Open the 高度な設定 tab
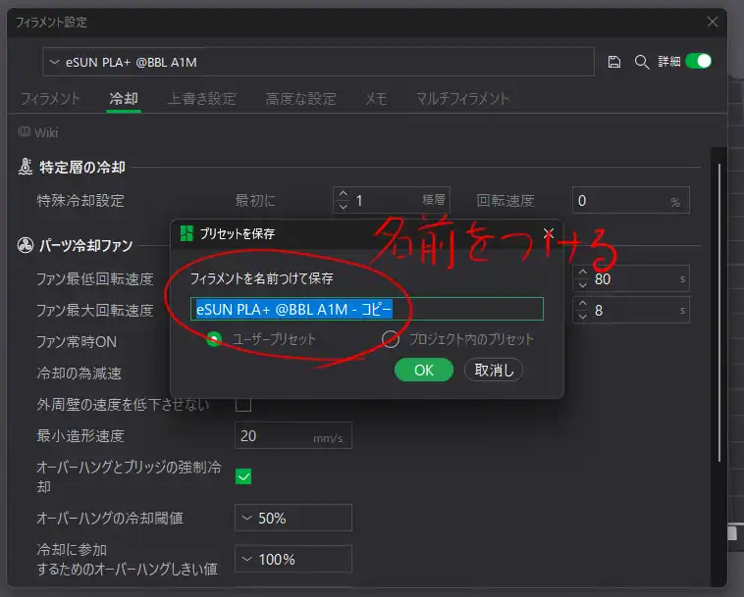Viewport: 744px width, 597px height. tap(300, 98)
